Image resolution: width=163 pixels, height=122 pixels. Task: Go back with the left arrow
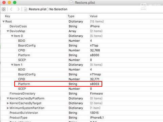11,9
